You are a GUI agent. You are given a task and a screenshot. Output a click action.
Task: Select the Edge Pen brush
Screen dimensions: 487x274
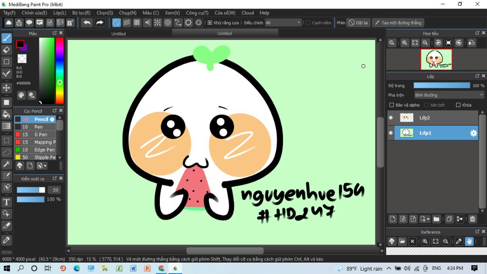pyautogui.click(x=35, y=150)
